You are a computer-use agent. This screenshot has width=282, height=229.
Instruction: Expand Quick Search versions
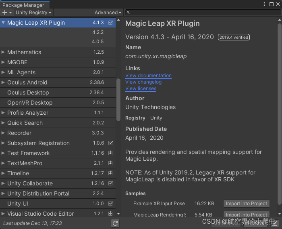coord(3,123)
